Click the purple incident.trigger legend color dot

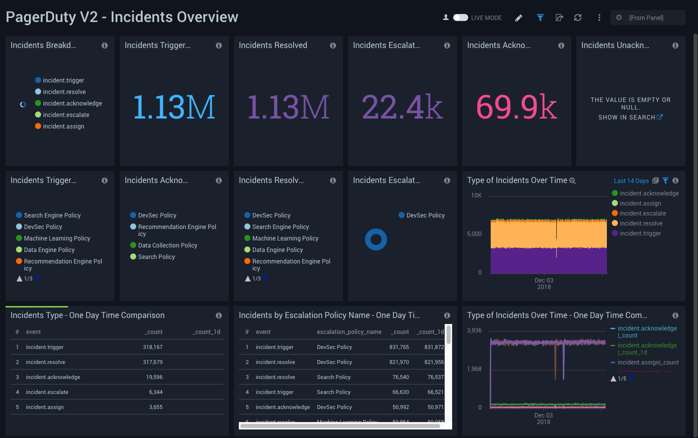[615, 233]
